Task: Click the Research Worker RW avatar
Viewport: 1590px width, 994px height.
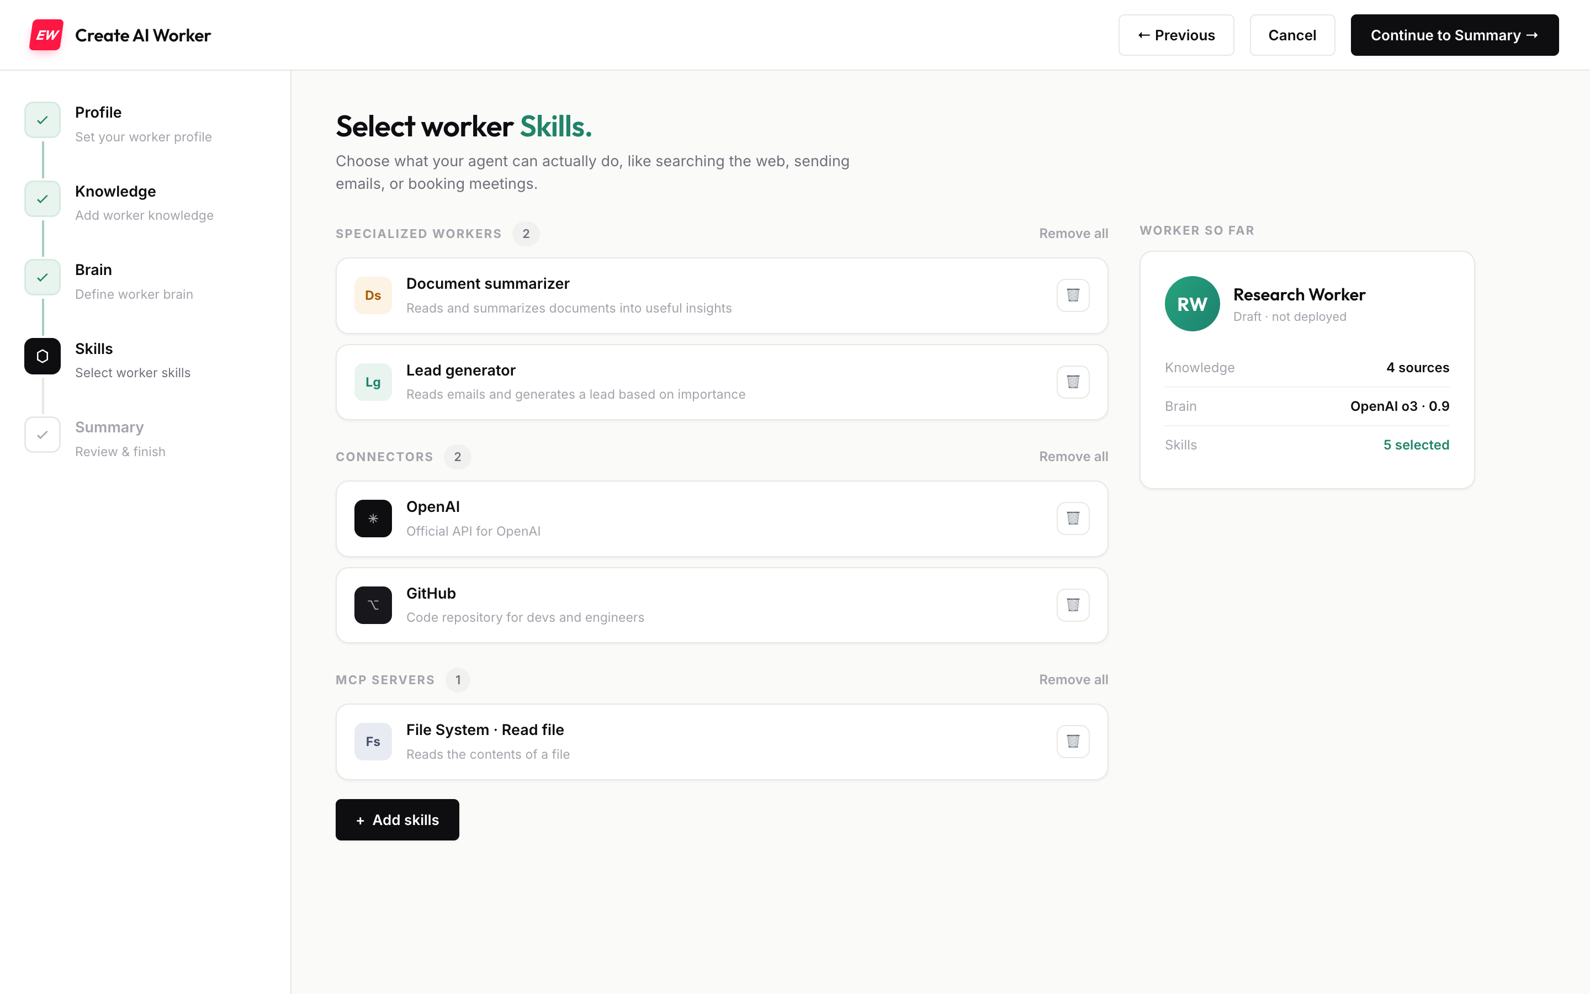Action: (x=1192, y=304)
